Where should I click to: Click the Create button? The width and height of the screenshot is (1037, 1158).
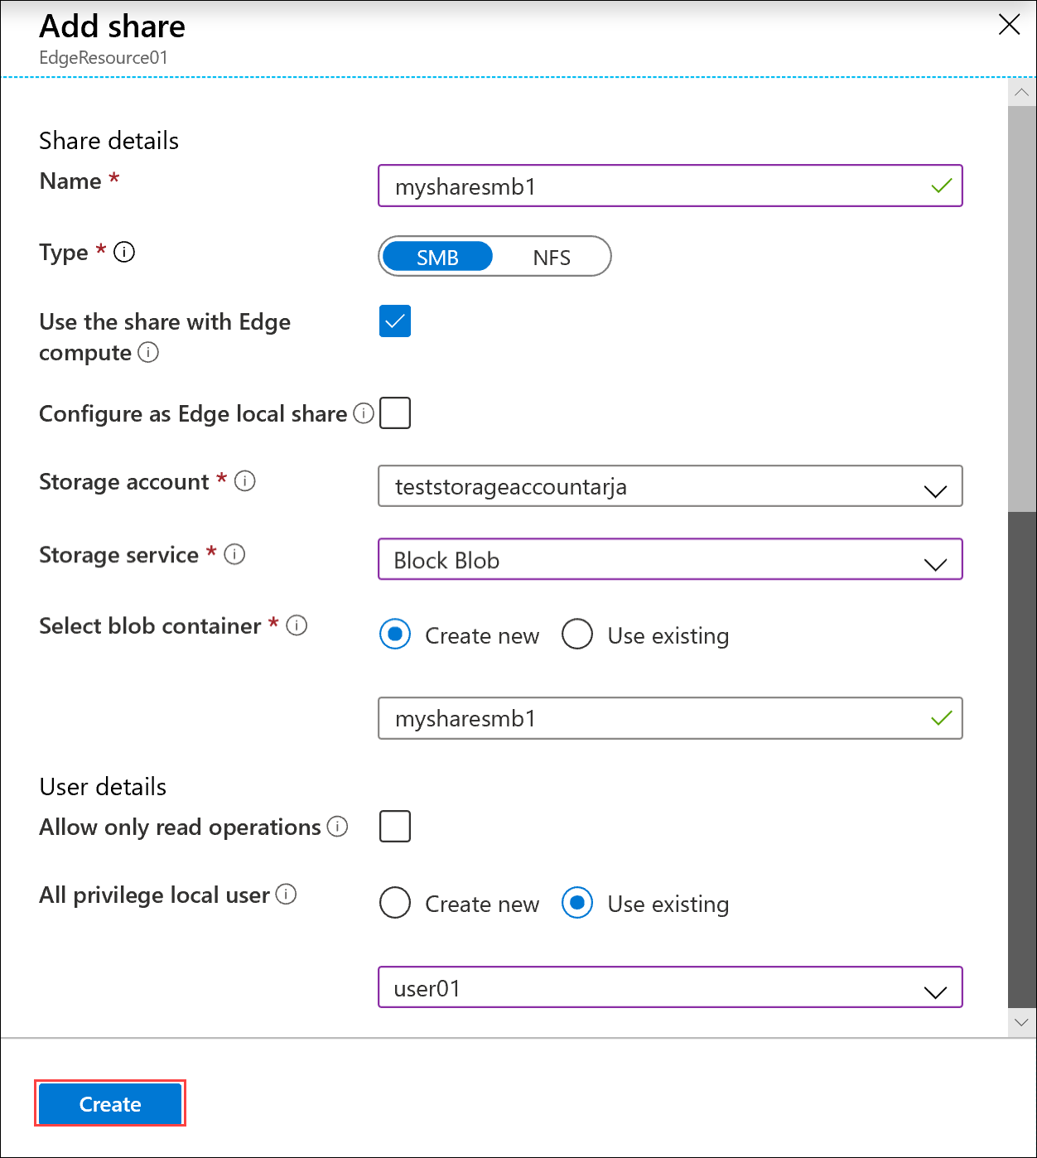click(109, 1104)
